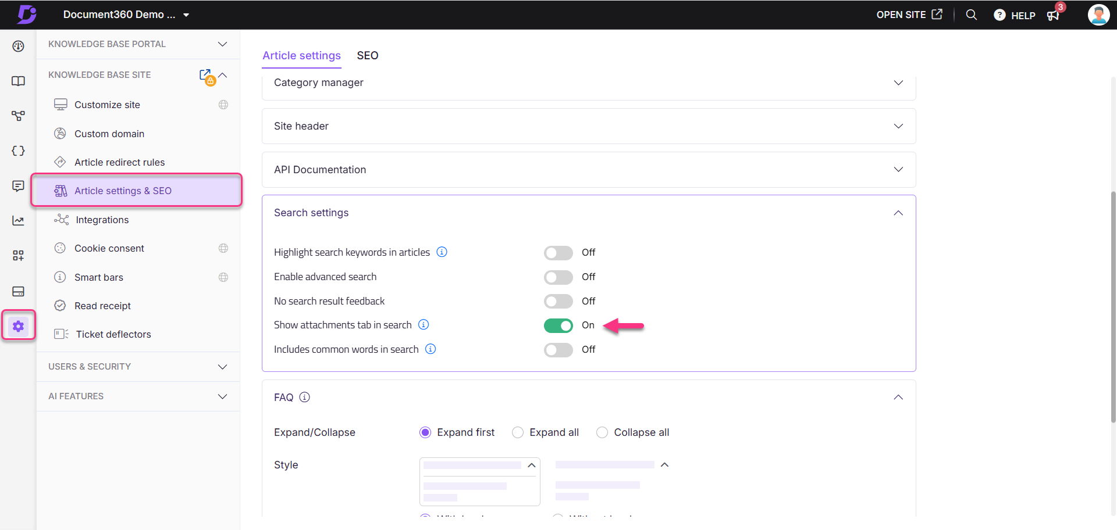Click info icon beside Highlight search keywords
The height and width of the screenshot is (530, 1117).
click(x=442, y=252)
